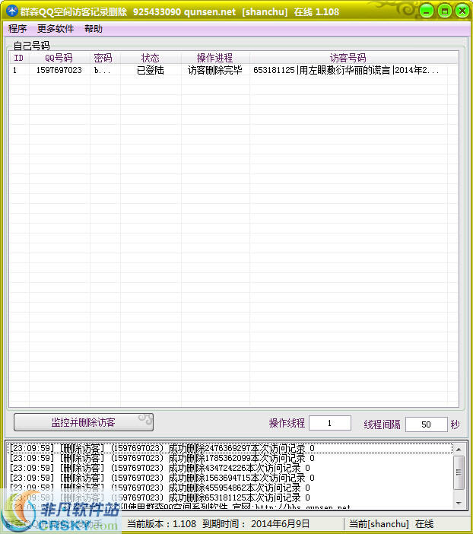Open the 帮助 menu
The width and height of the screenshot is (473, 534).
[x=94, y=29]
